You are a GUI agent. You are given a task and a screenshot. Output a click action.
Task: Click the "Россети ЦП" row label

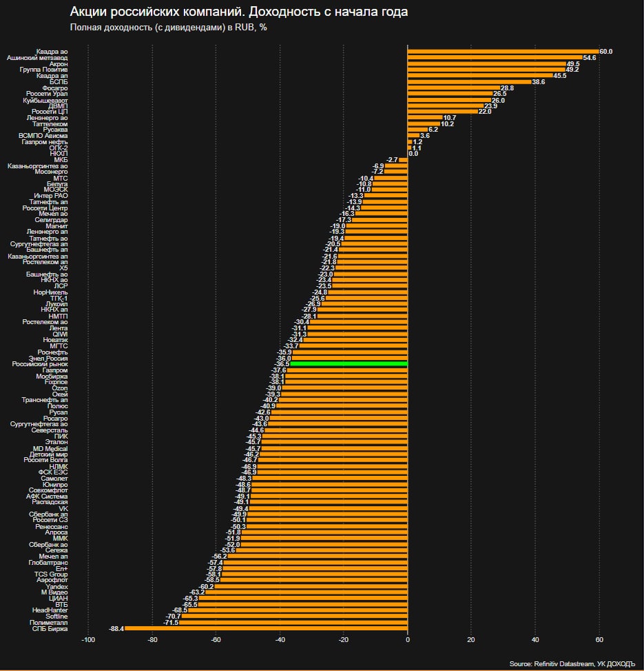[50, 112]
